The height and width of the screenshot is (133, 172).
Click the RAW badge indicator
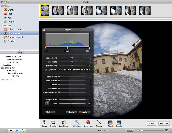click(130, 130)
